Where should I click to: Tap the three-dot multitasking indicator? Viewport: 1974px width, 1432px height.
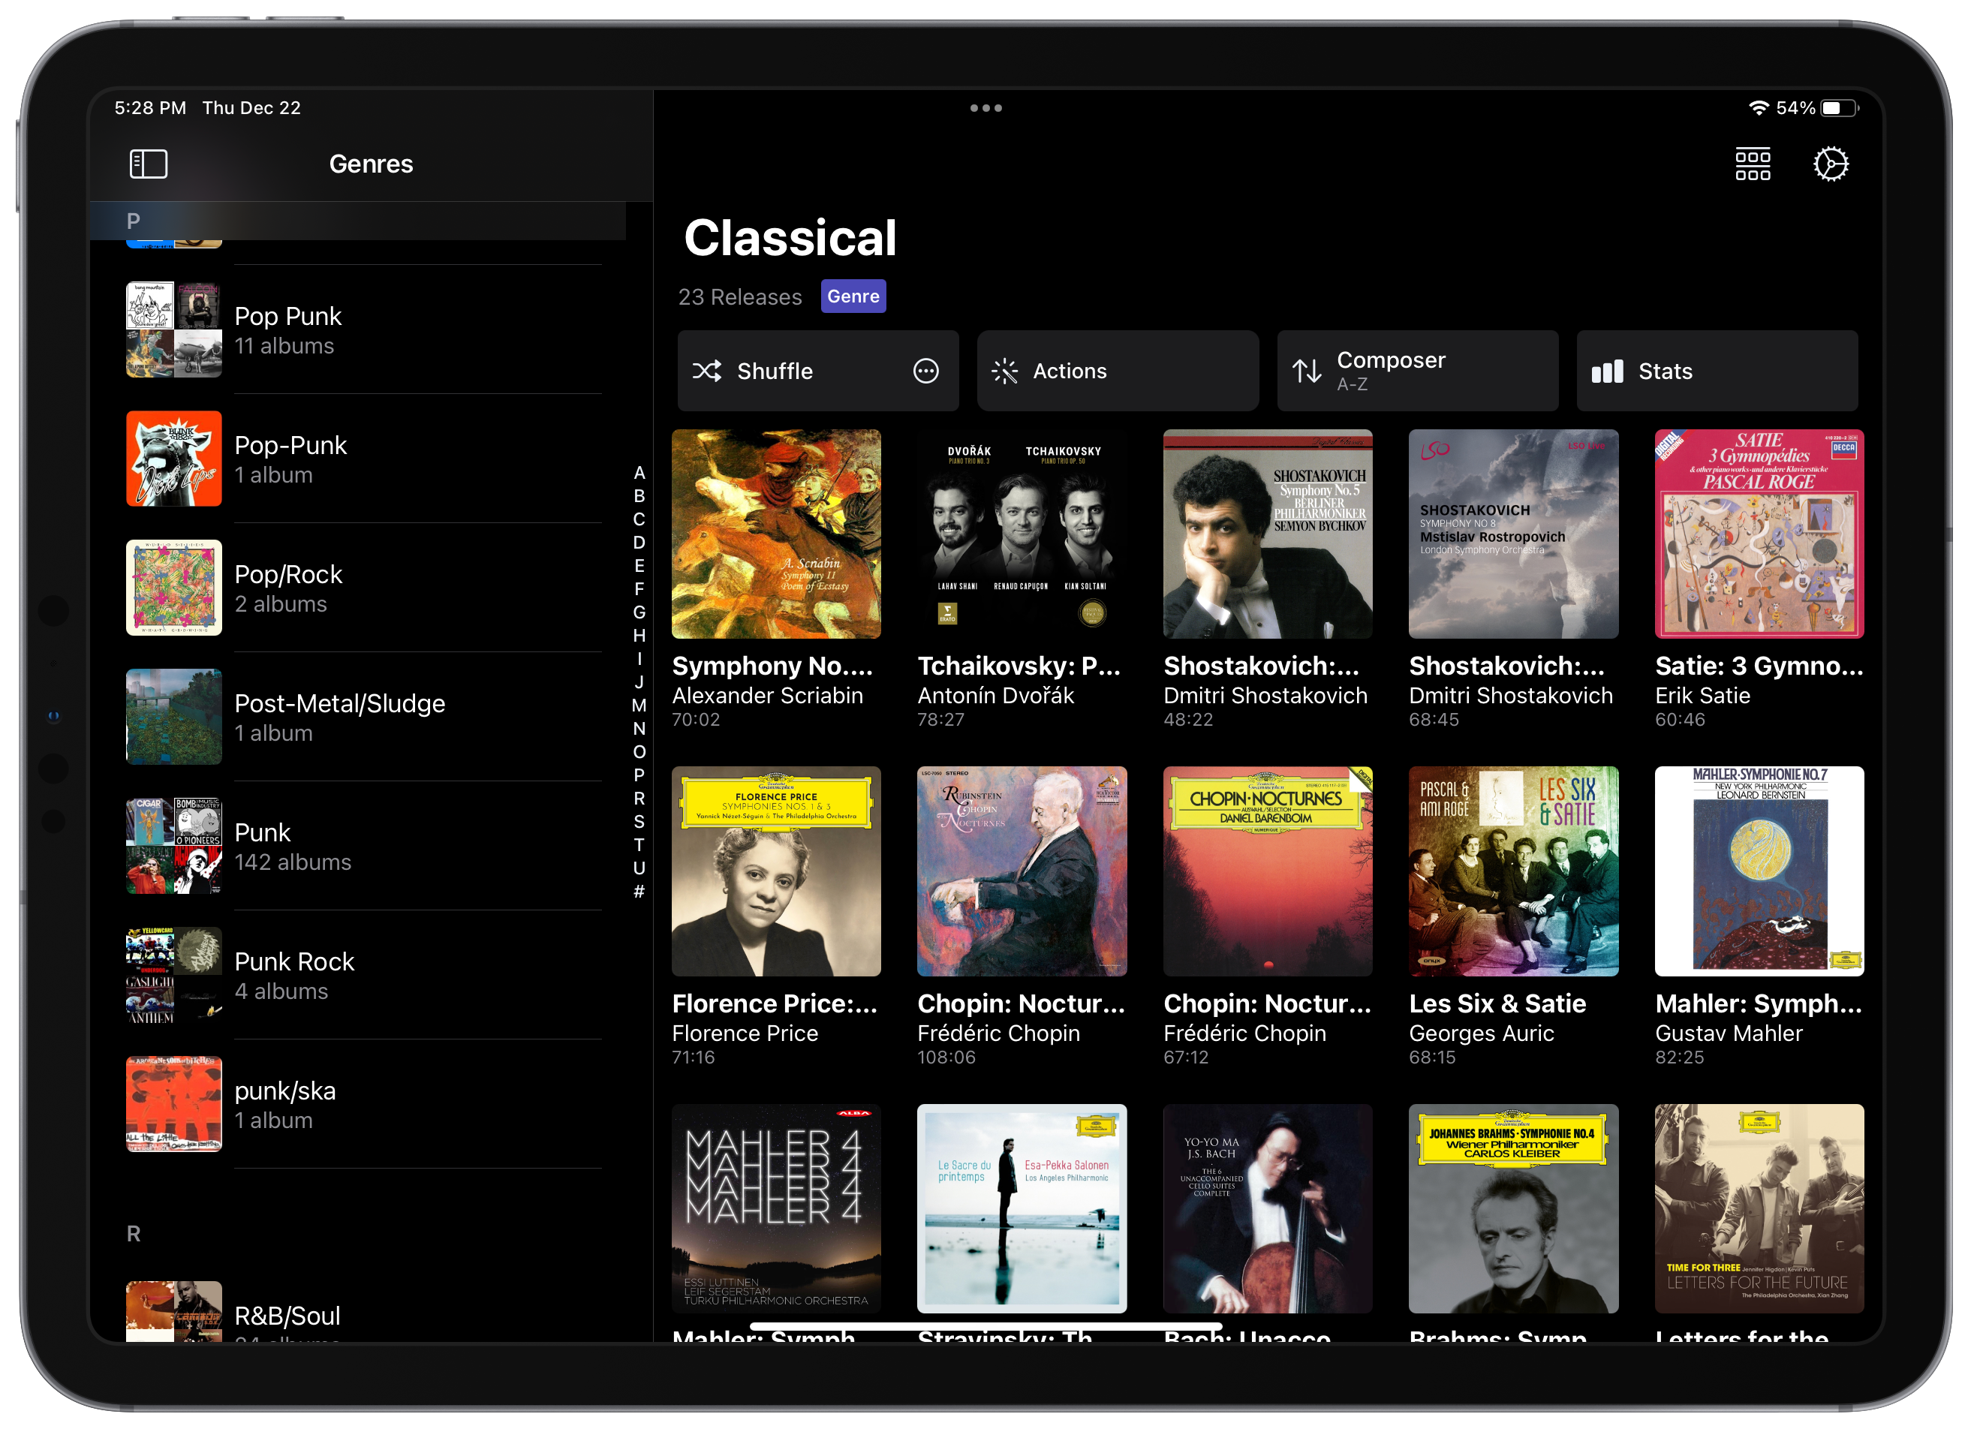(986, 108)
